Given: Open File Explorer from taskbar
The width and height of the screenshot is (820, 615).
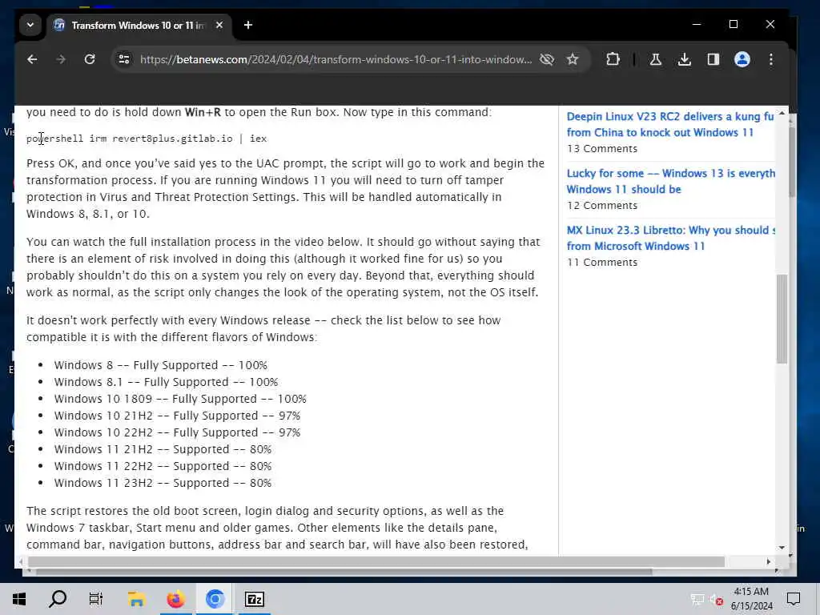Looking at the screenshot, I should pos(136,599).
